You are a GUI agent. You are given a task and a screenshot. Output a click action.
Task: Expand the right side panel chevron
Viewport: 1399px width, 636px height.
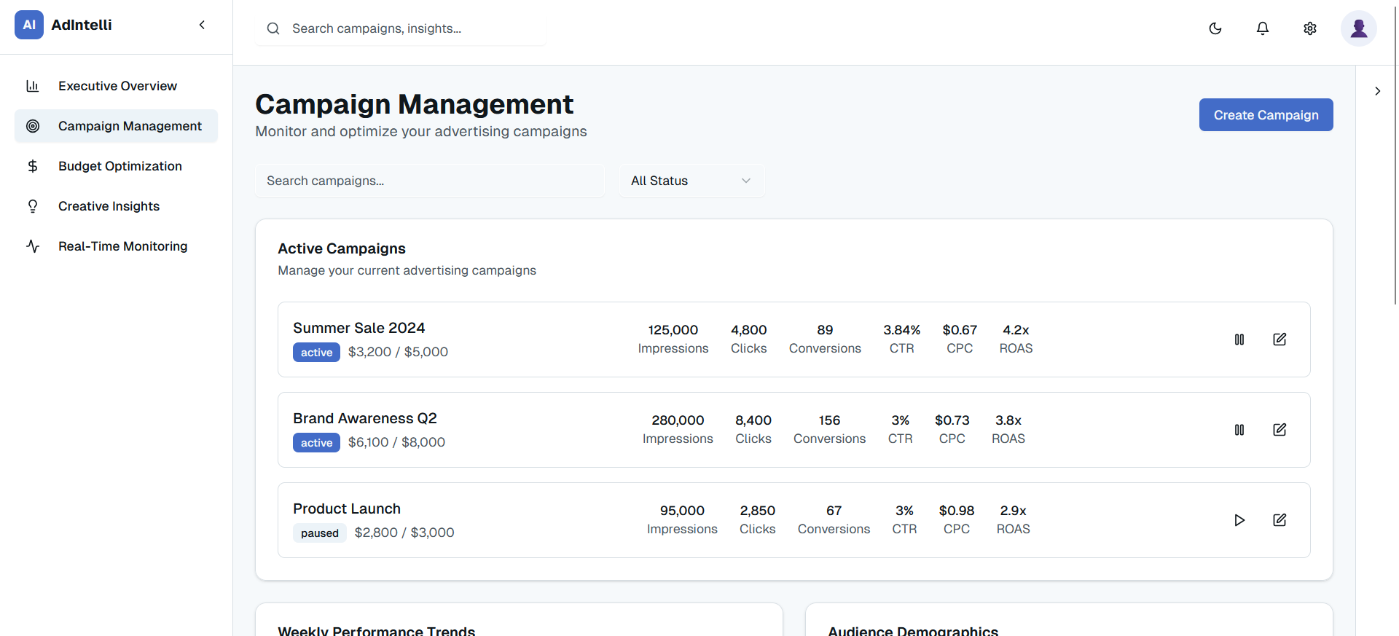[x=1377, y=91]
